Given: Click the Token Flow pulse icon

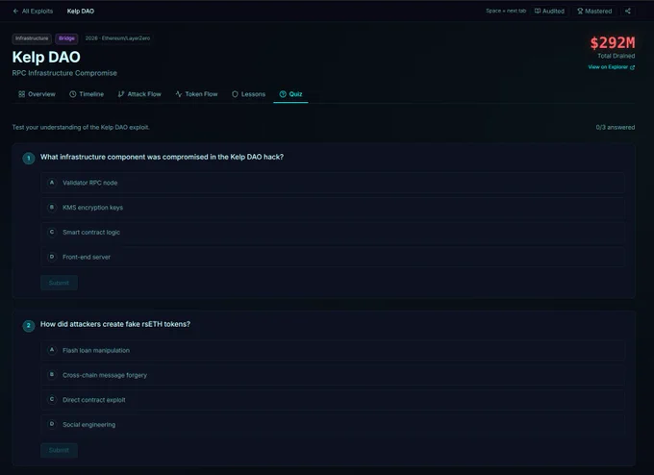Looking at the screenshot, I should [x=179, y=94].
